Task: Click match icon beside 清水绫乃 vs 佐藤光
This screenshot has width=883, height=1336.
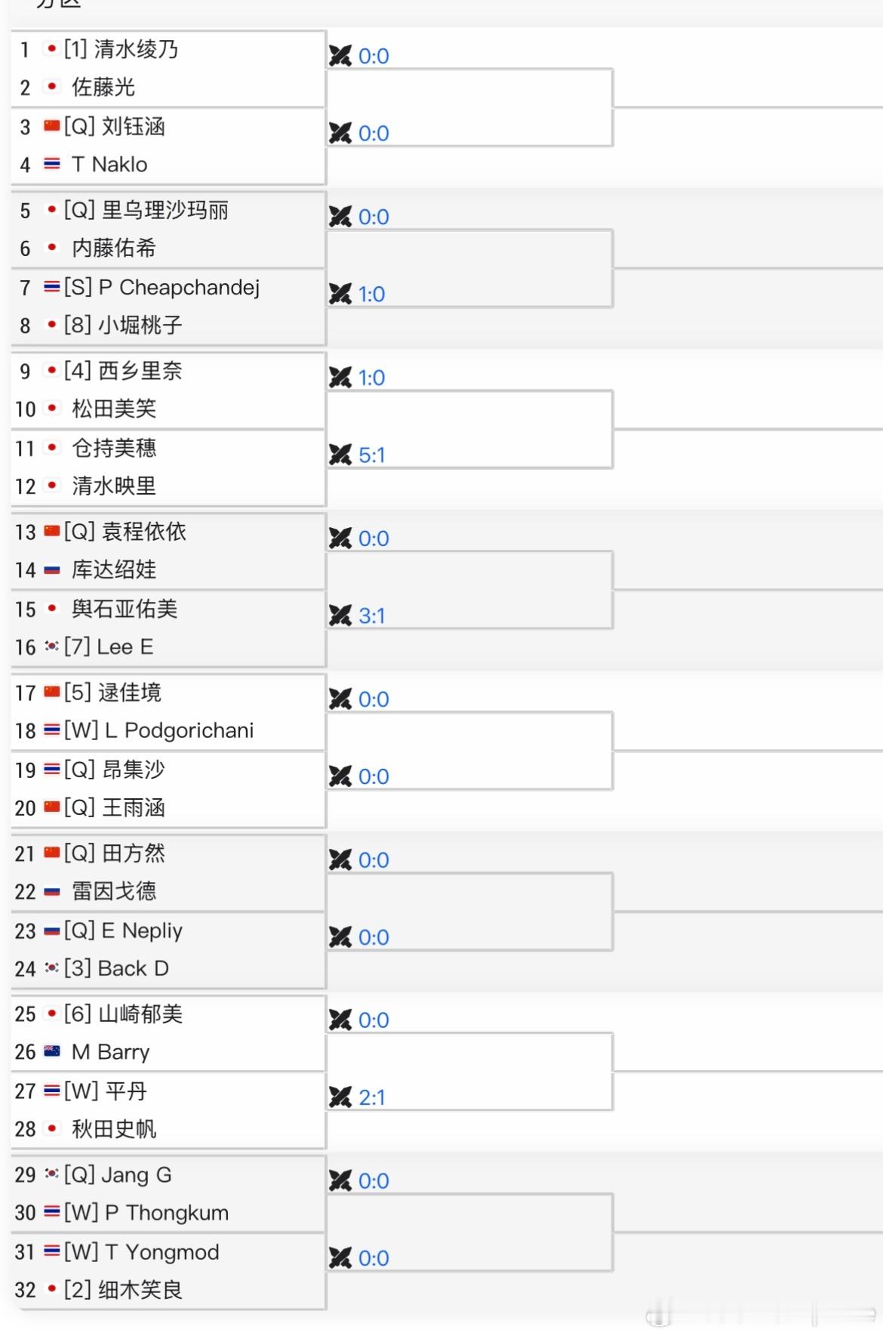Action: coord(340,56)
